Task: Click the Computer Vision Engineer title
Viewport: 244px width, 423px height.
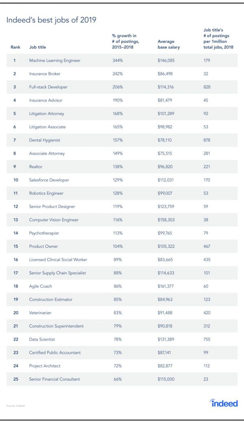Action: [x=54, y=220]
